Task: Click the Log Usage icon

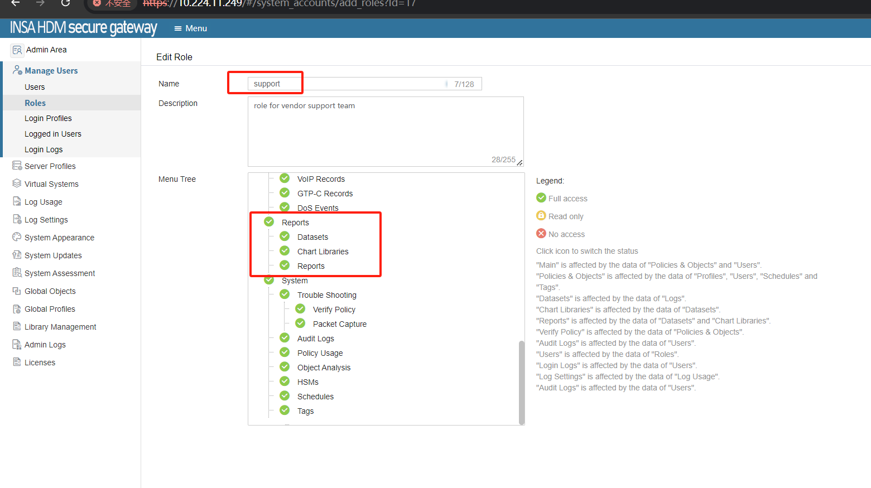Action: (x=17, y=201)
